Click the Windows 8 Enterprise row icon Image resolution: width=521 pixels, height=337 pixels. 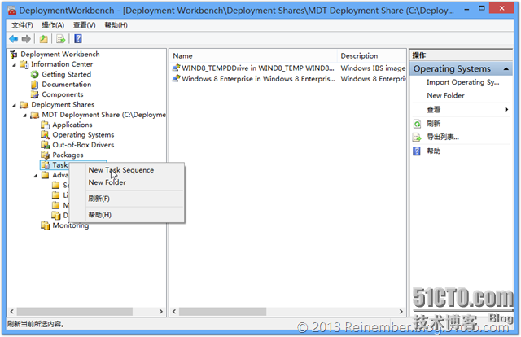(176, 78)
